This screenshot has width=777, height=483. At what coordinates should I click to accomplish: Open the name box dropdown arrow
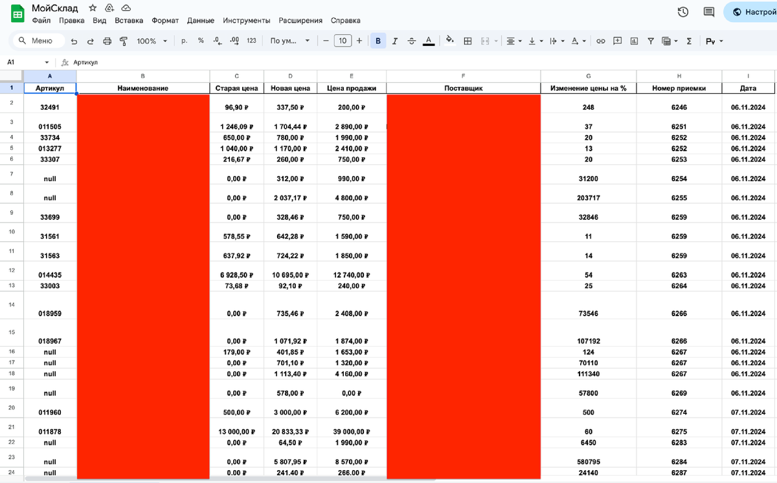47,63
